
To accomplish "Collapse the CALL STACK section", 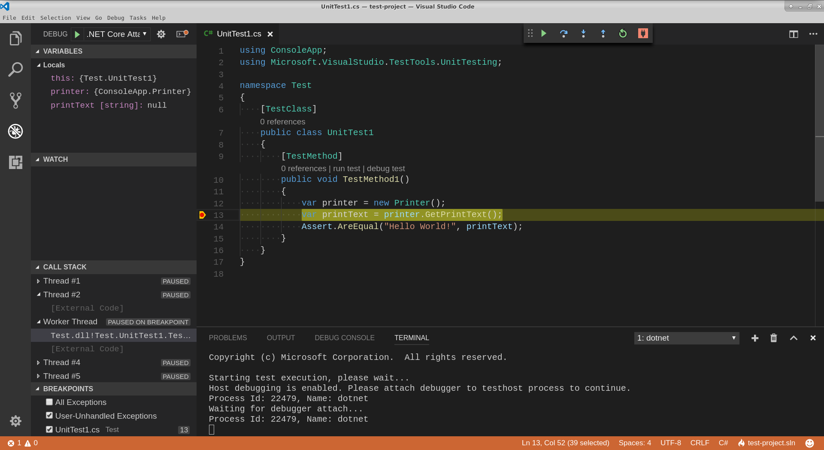I will tap(114, 267).
